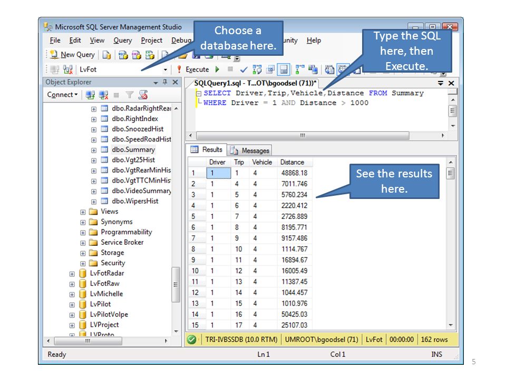Click the LvMichelle database cylinder icon

(83, 294)
